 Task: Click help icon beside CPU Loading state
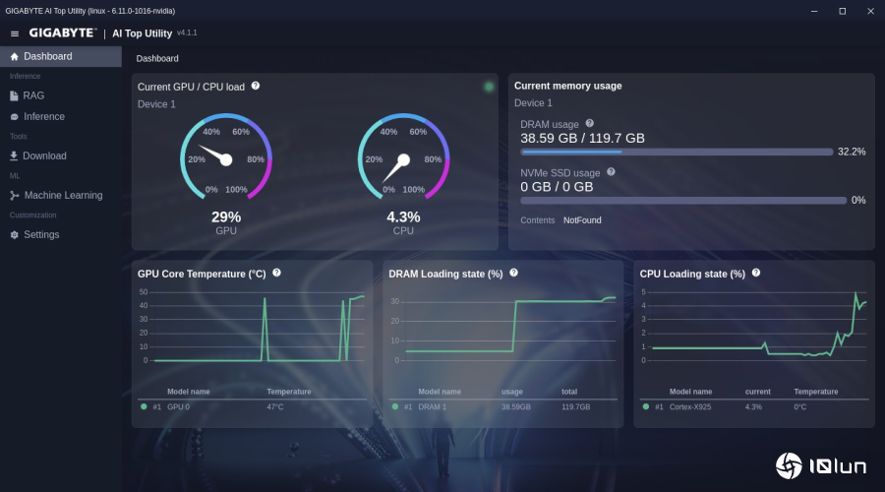click(x=755, y=273)
